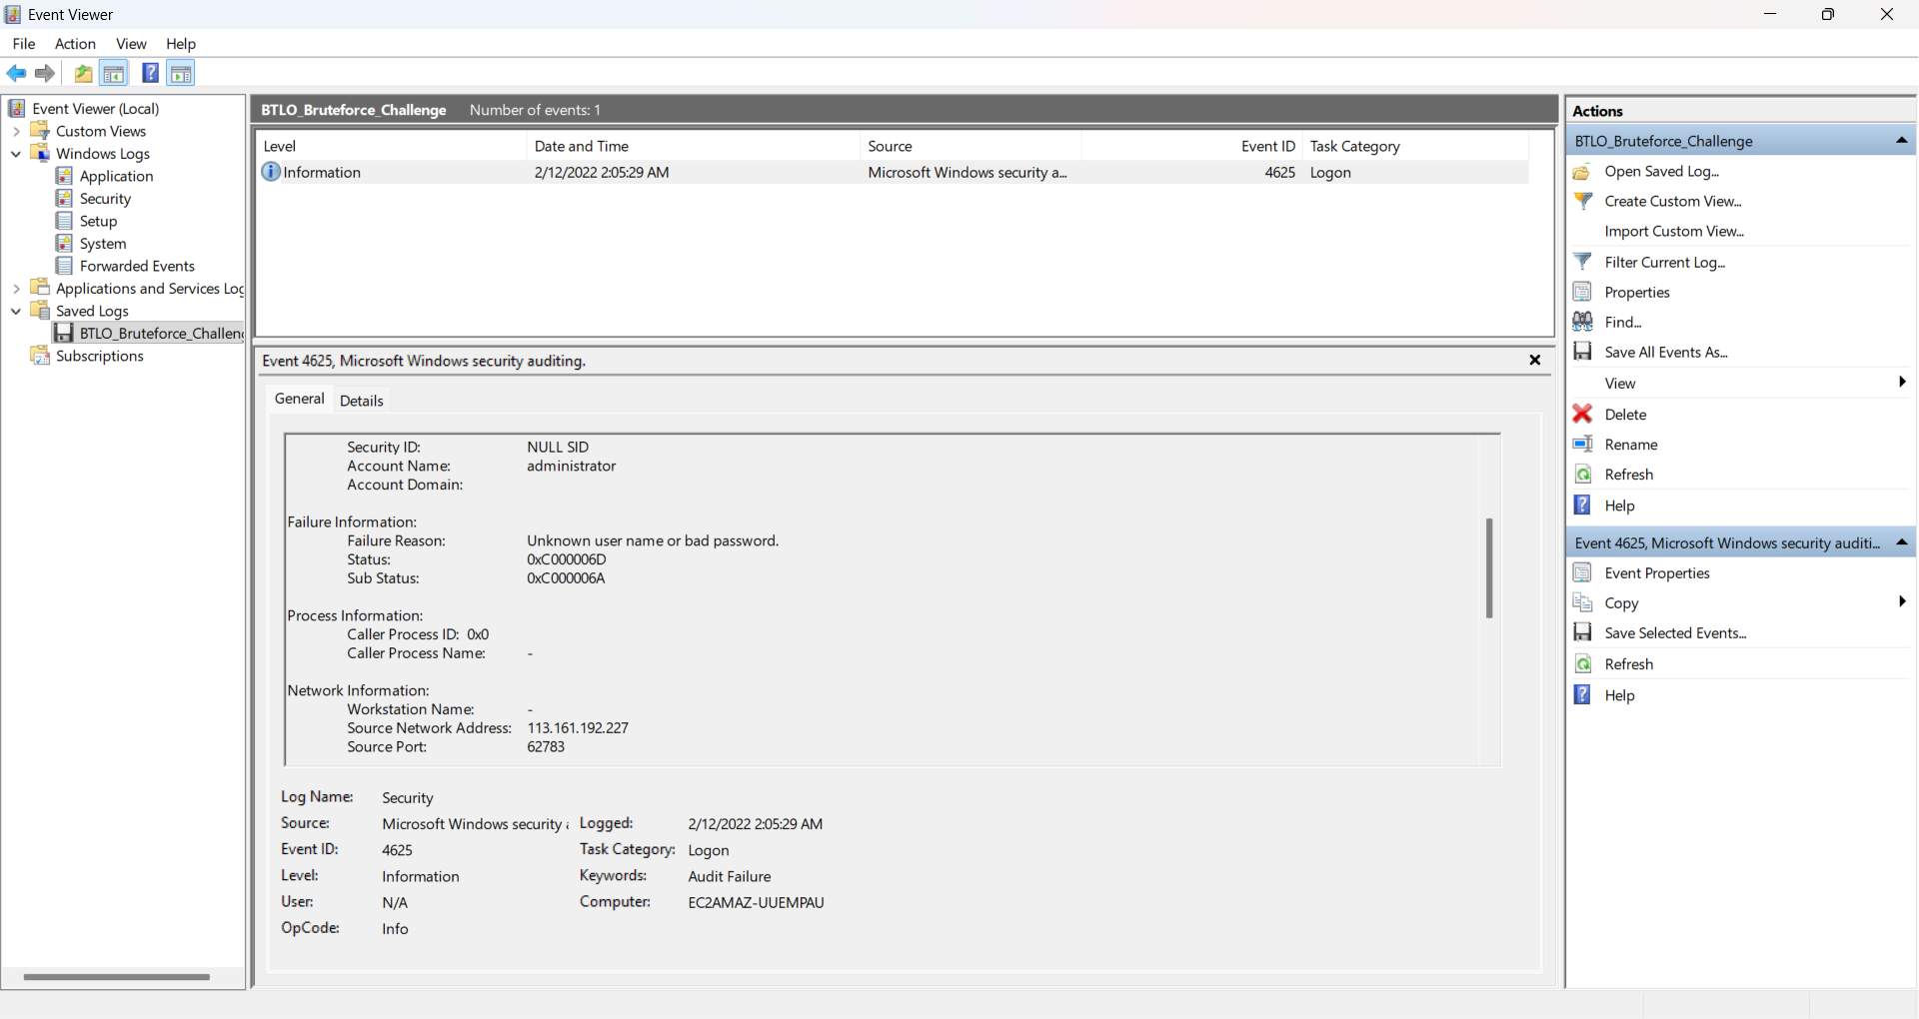Click the Help toolbar icon with question mark
The image size is (1919, 1019).
point(150,73)
